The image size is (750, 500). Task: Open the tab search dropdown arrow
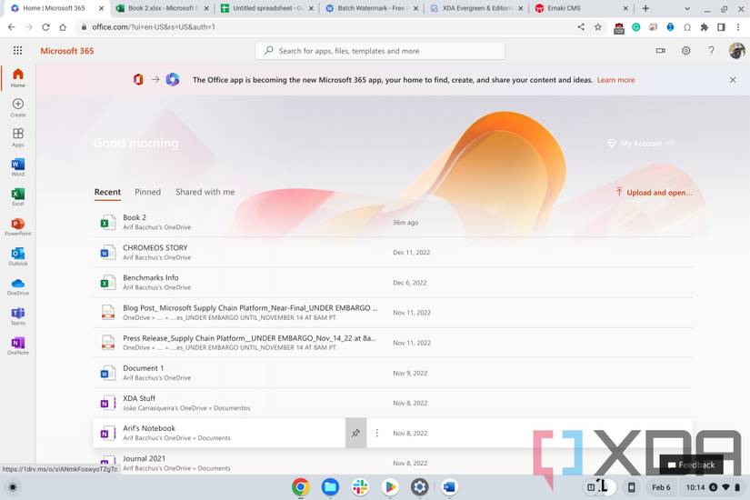(x=687, y=8)
